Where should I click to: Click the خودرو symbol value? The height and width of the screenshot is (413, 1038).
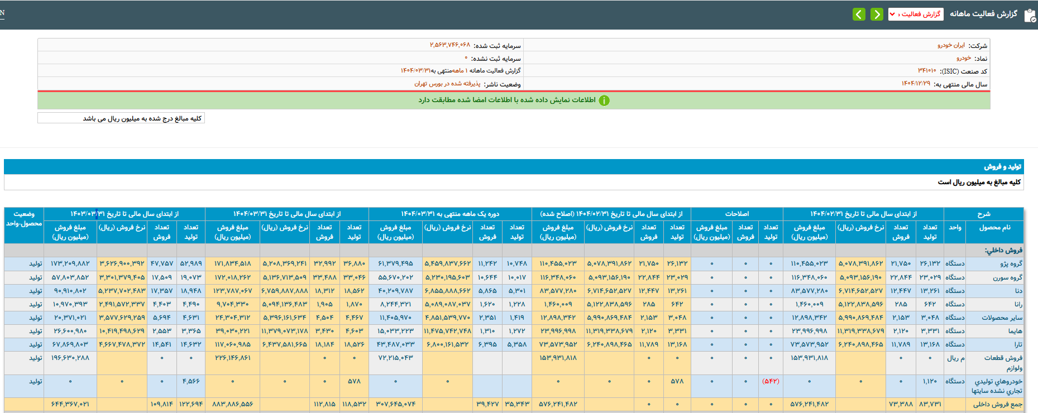tap(963, 58)
